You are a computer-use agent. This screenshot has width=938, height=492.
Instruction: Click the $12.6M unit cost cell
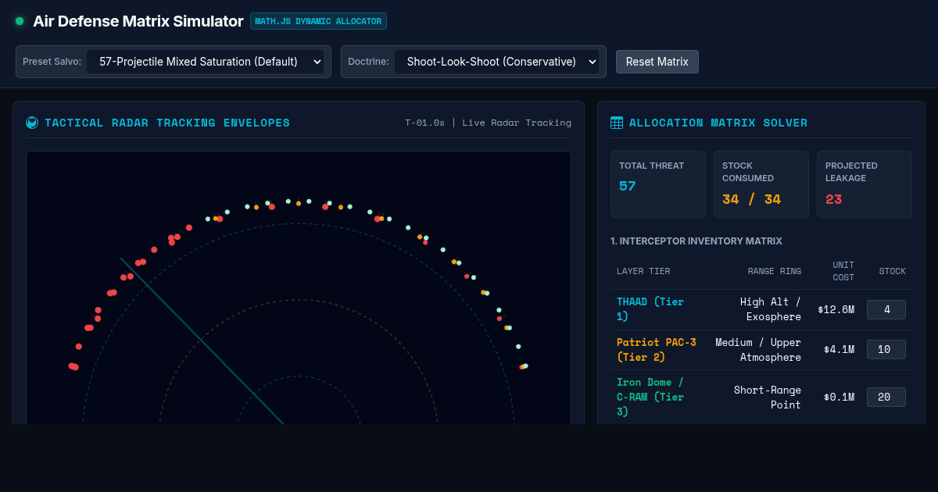pyautogui.click(x=836, y=309)
